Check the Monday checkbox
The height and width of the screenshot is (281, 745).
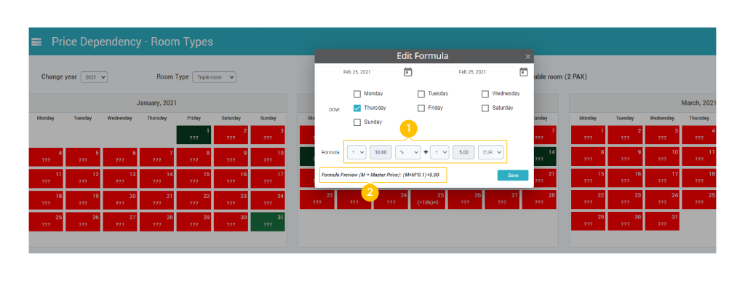(x=357, y=94)
